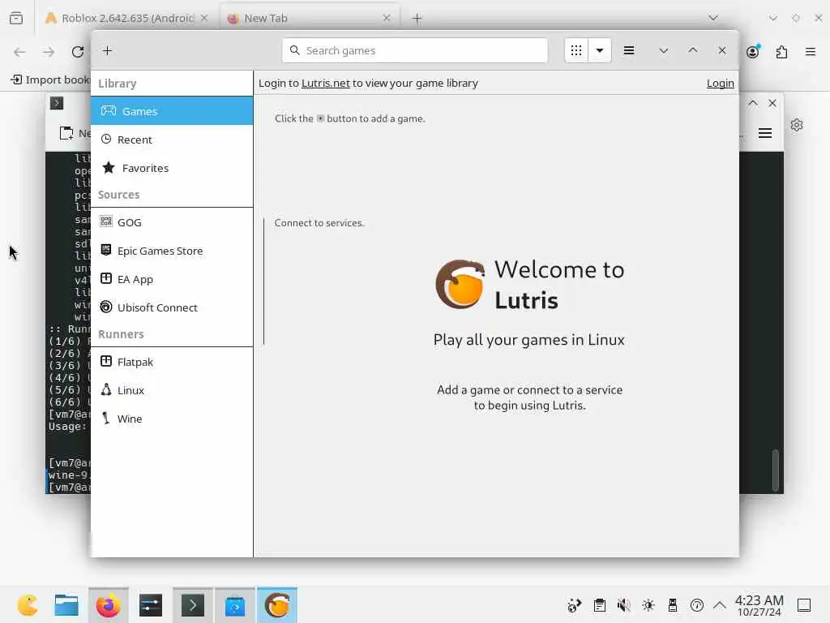Click the Games controller icon
The width and height of the screenshot is (830, 623).
109,110
